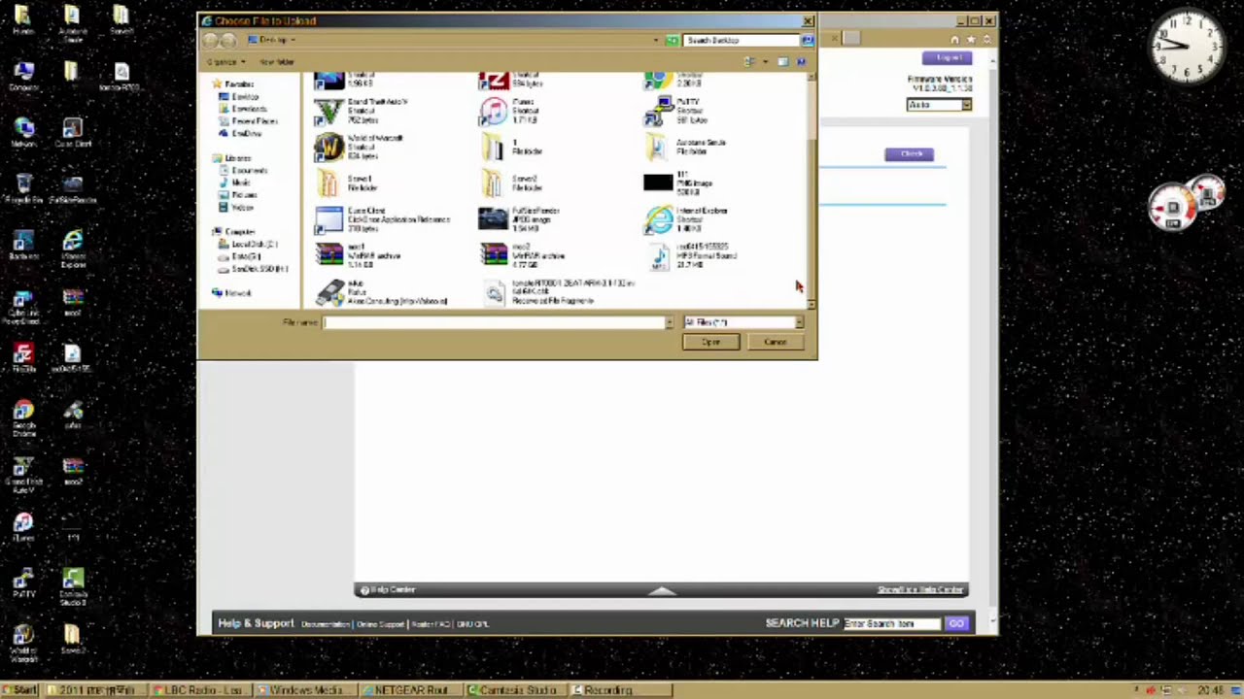1244x699 pixels.
Task: Open the Documentation link in Help & Support
Action: pyautogui.click(x=325, y=623)
